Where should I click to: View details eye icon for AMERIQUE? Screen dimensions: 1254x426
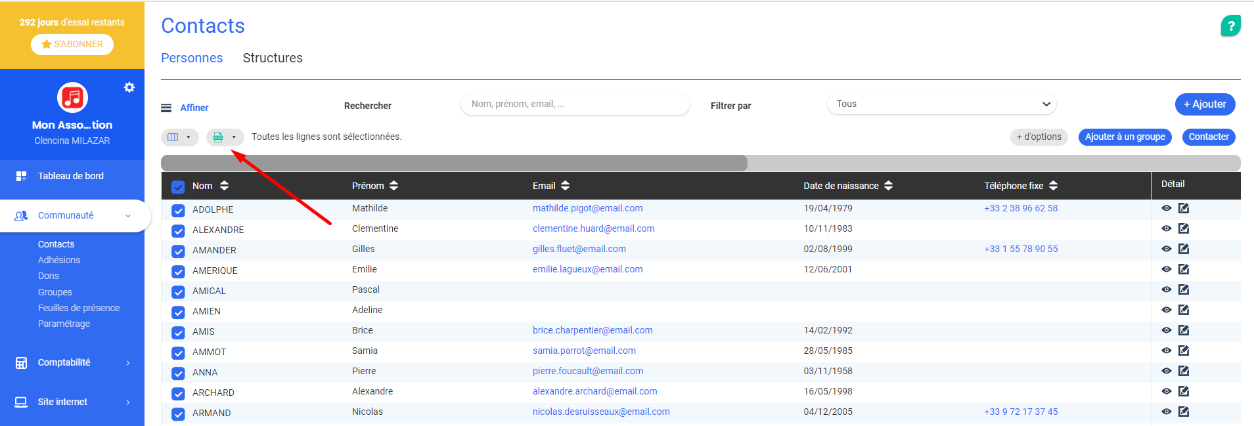coord(1167,269)
